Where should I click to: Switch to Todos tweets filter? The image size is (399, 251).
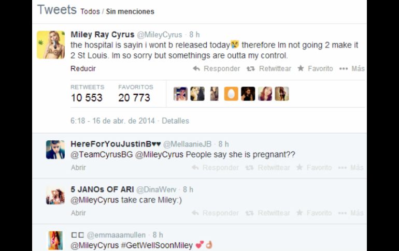point(90,11)
